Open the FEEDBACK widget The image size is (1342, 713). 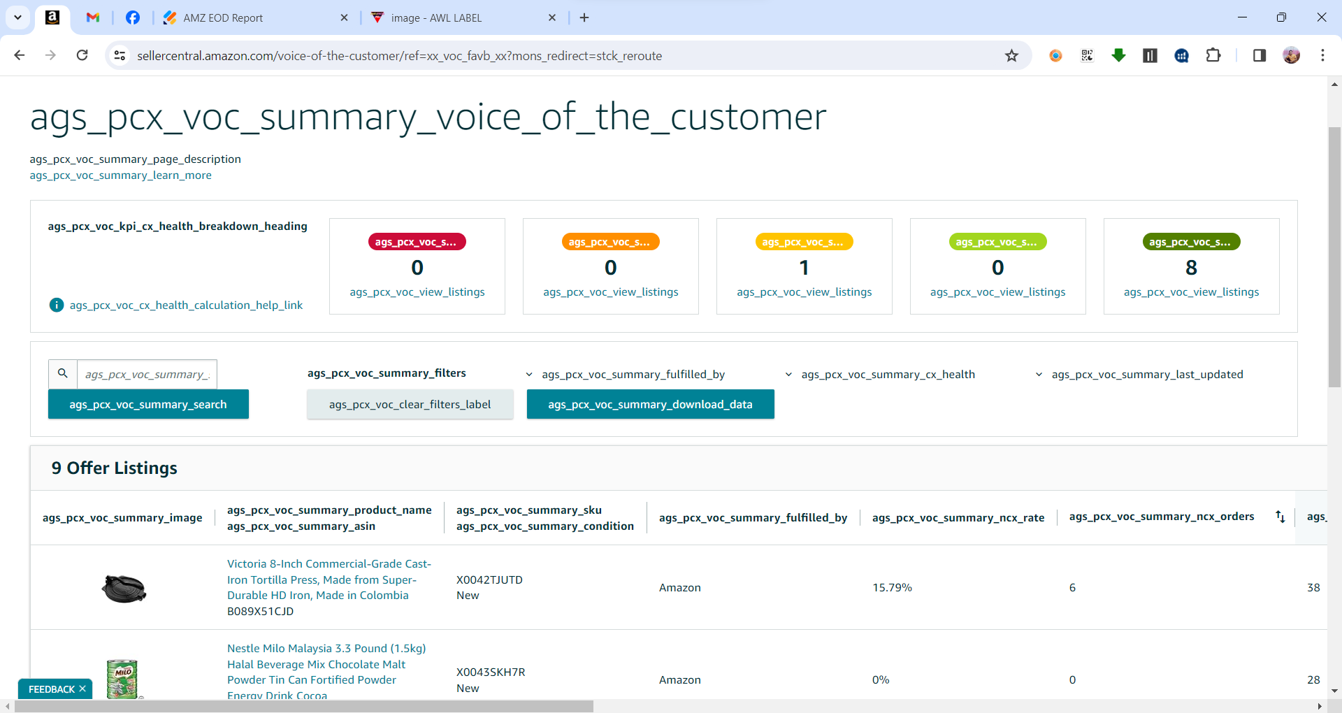tap(51, 689)
